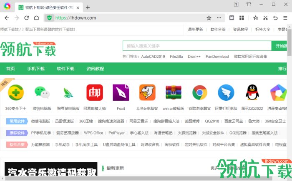This screenshot has width=292, height=181.
Task: Open the 迅雷极速版 link
Action: (x=64, y=121)
